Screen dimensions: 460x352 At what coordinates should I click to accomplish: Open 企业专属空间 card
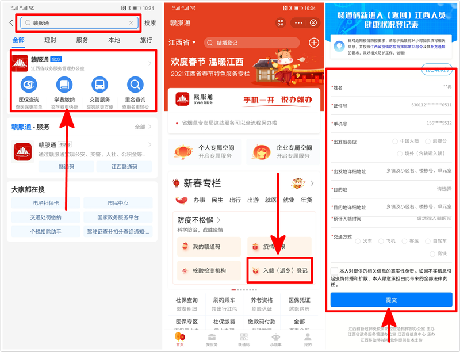(x=283, y=152)
